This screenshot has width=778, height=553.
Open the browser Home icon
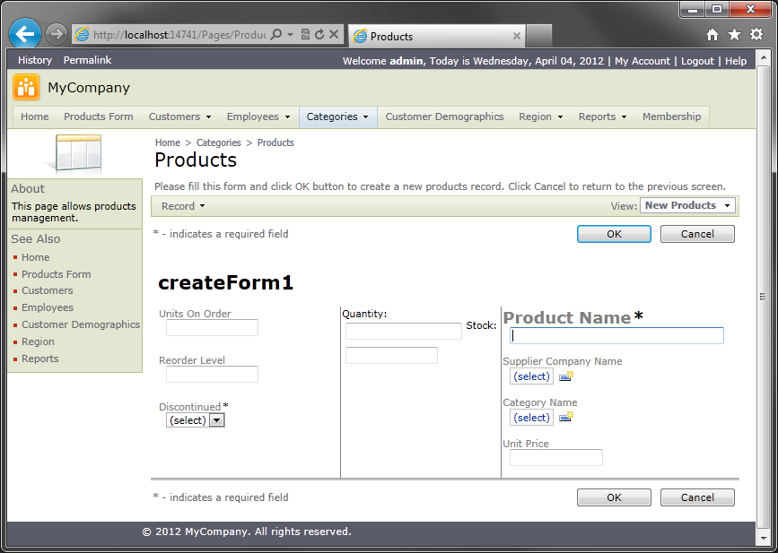[712, 35]
